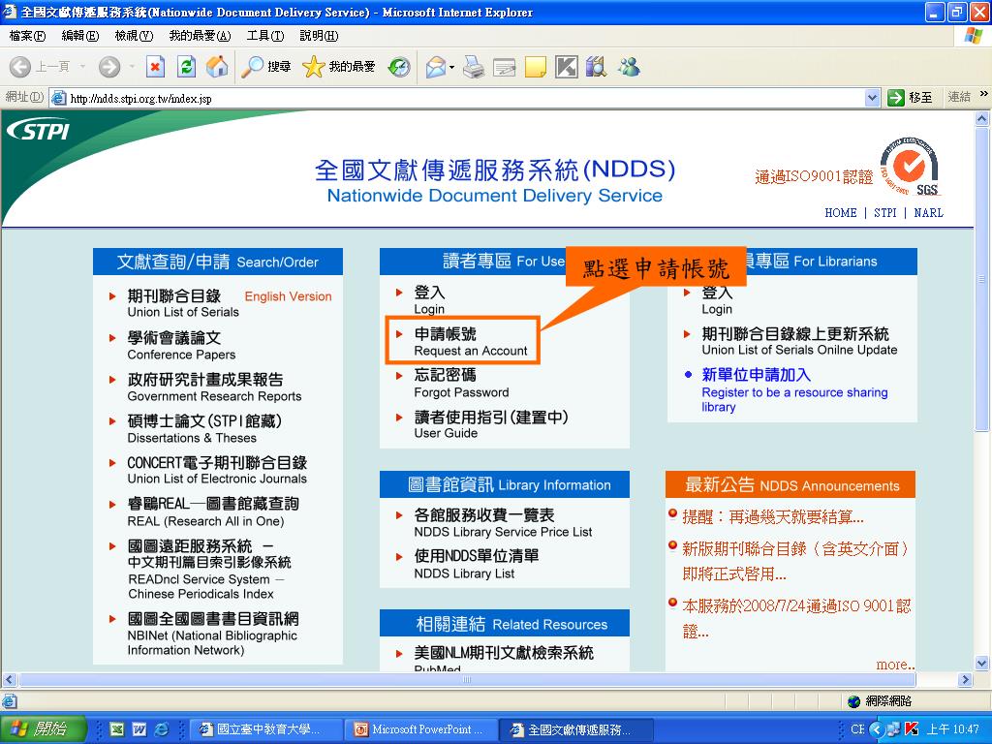The height and width of the screenshot is (744, 992).
Task: Open 睿鷗REAL Research All in One link
Action: point(212,511)
